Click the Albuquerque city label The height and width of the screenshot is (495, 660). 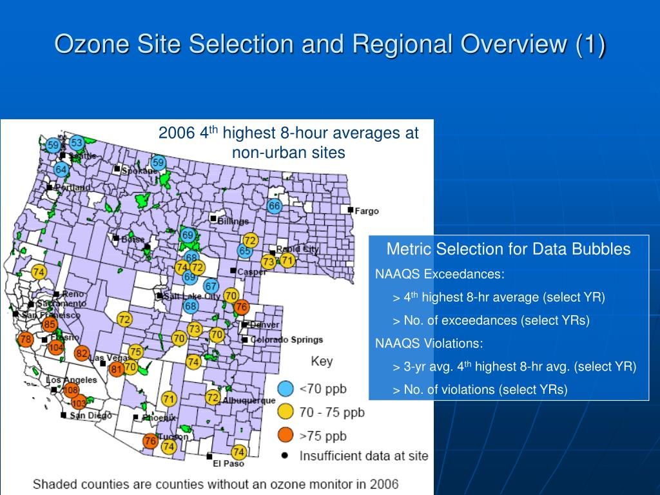(x=249, y=400)
